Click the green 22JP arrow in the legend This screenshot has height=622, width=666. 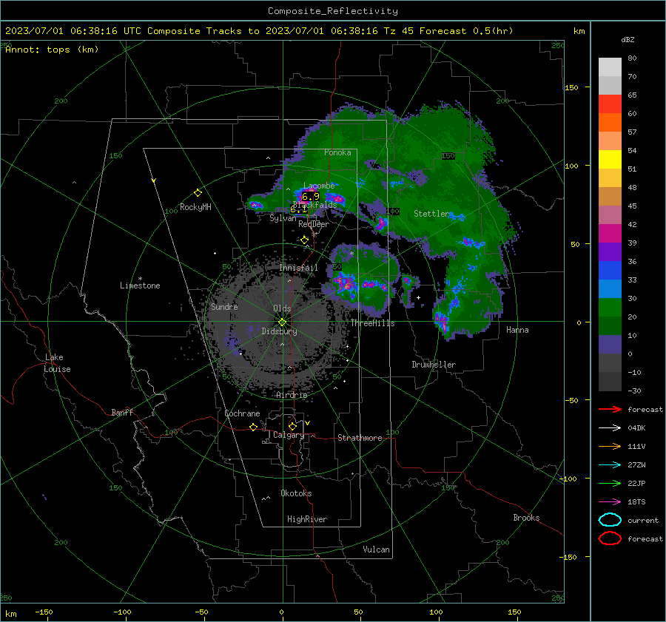[x=610, y=483]
